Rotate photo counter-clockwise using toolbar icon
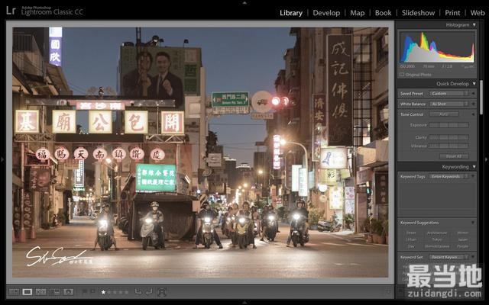This screenshot has width=489, height=305. pos(138,291)
